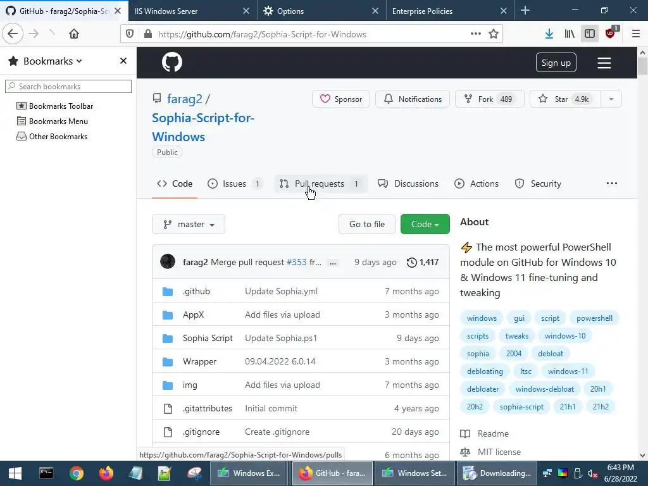Click the Sign up button
The image size is (648, 486).
pyautogui.click(x=556, y=63)
